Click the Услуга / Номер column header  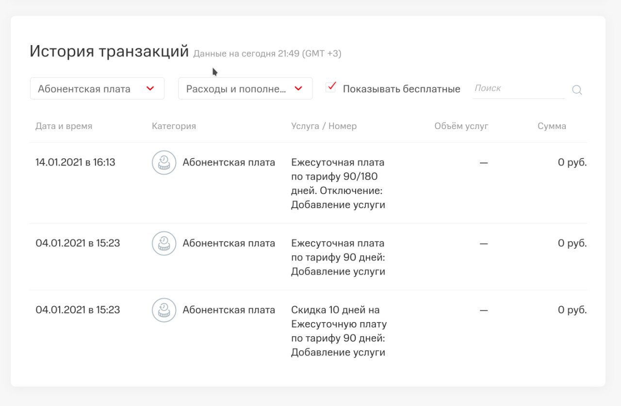pos(324,126)
